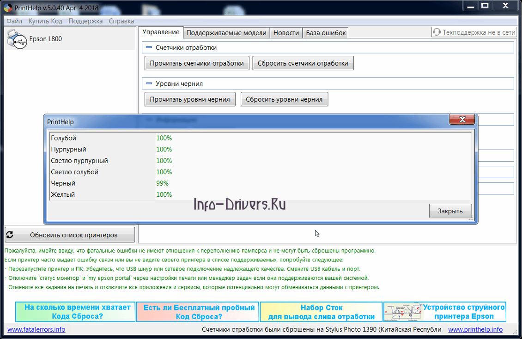The width and height of the screenshot is (522, 339).
Task: Switch to the База ошибок tab
Action: (x=326, y=33)
